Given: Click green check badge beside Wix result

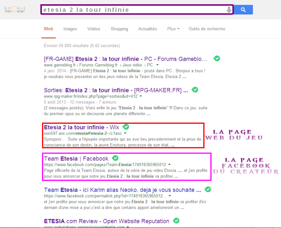Looking at the screenshot, I should (126, 126).
